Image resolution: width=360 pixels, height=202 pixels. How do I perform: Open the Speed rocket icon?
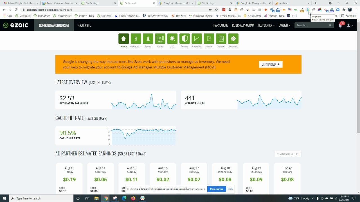148,39
